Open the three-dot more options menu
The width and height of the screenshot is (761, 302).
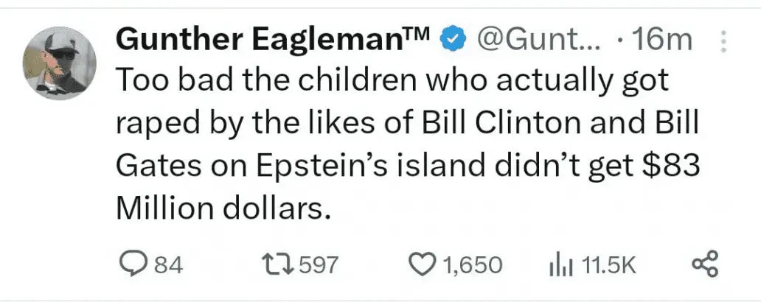pyautogui.click(x=723, y=41)
